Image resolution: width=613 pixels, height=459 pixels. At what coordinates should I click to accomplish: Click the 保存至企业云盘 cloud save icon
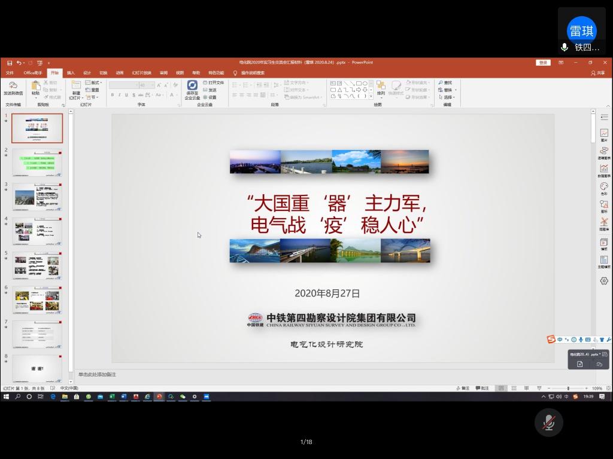pyautogui.click(x=193, y=88)
